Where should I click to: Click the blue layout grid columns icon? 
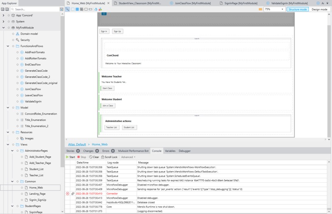77,9
